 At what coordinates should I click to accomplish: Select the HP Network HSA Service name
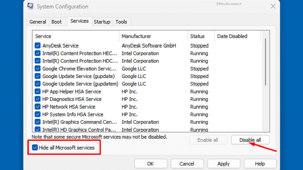tap(69, 107)
